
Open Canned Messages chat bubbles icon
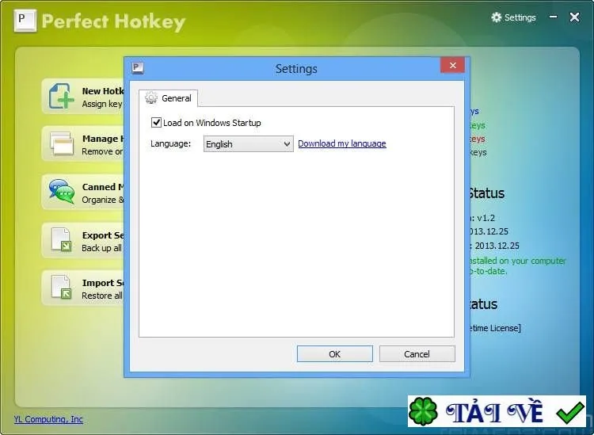(x=61, y=192)
